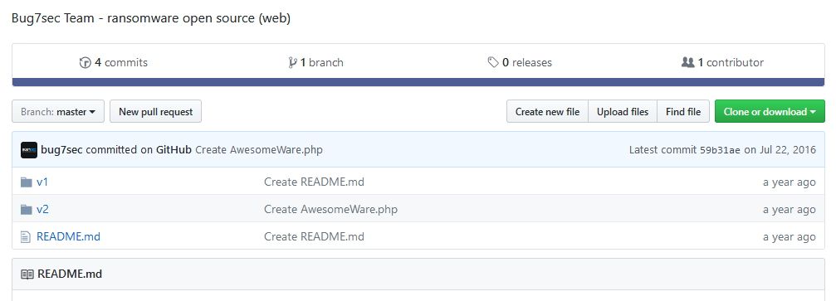Screen dimensions: 836x301
Task: Open the bug7sec author link
Action: [x=61, y=150]
